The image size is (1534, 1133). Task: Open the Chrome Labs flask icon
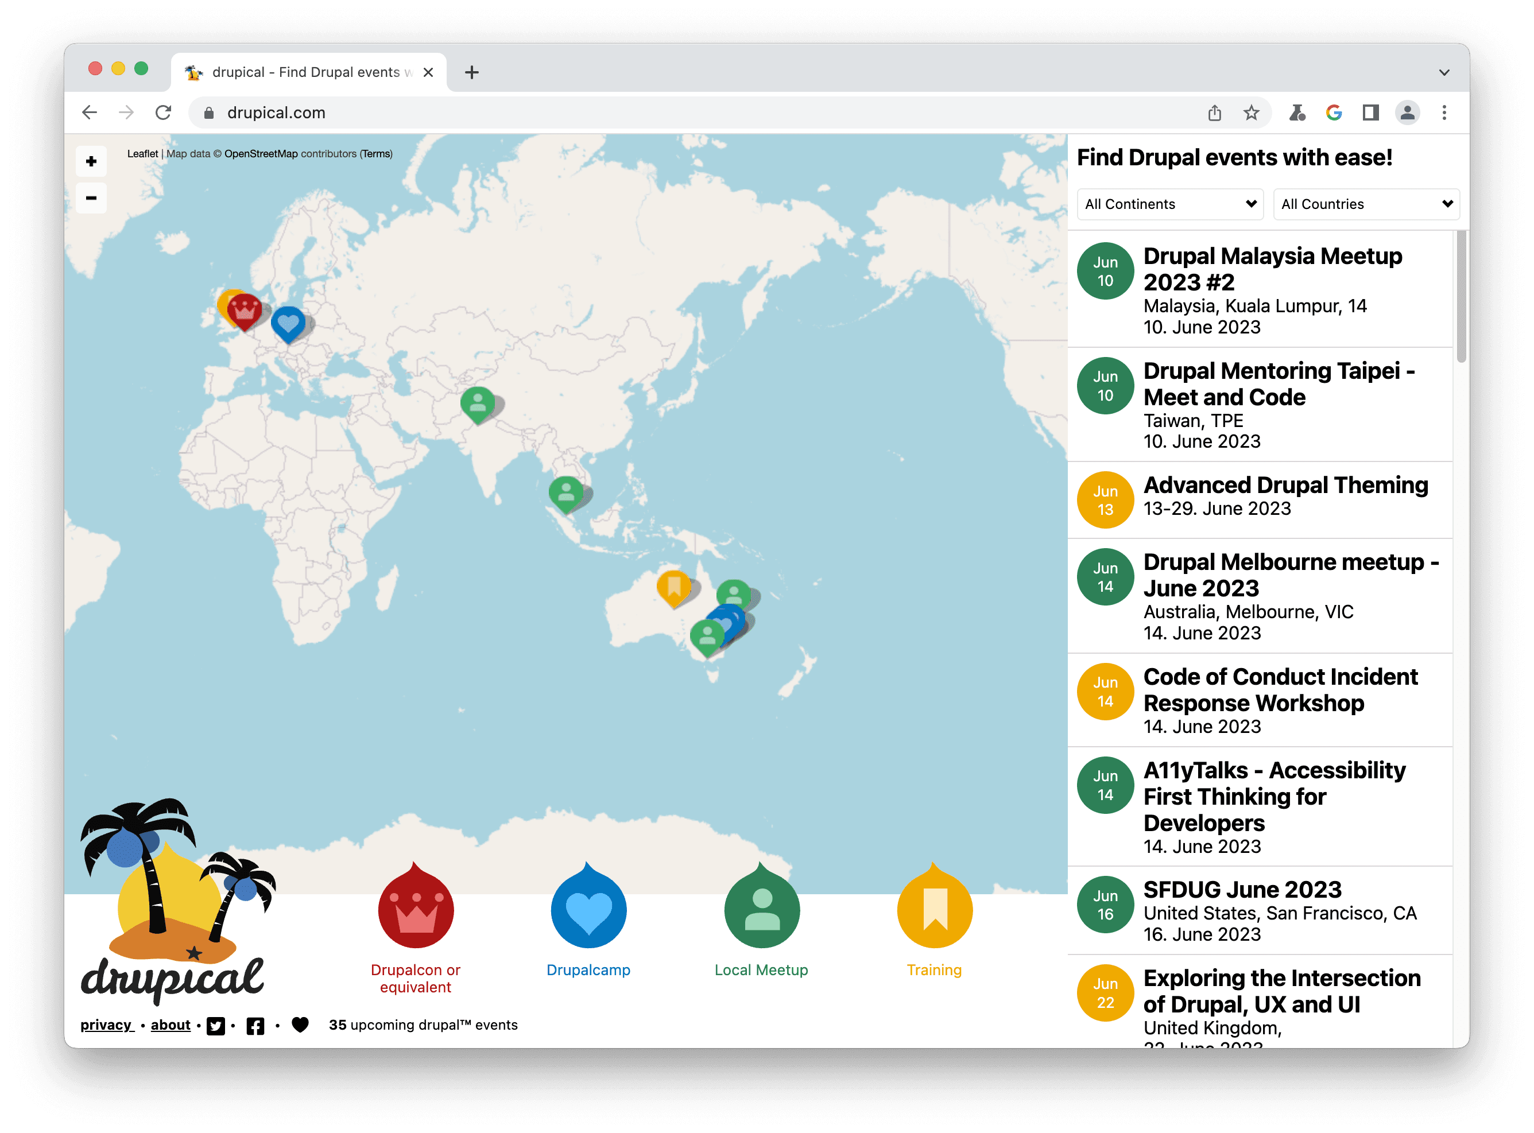(x=1297, y=112)
